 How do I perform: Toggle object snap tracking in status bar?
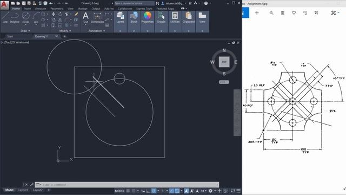click(172, 191)
